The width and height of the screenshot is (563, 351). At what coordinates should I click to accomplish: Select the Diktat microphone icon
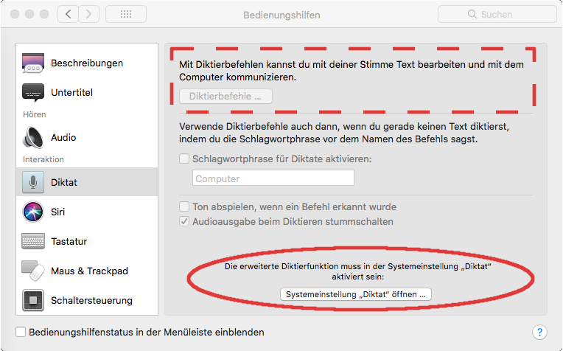(x=33, y=183)
